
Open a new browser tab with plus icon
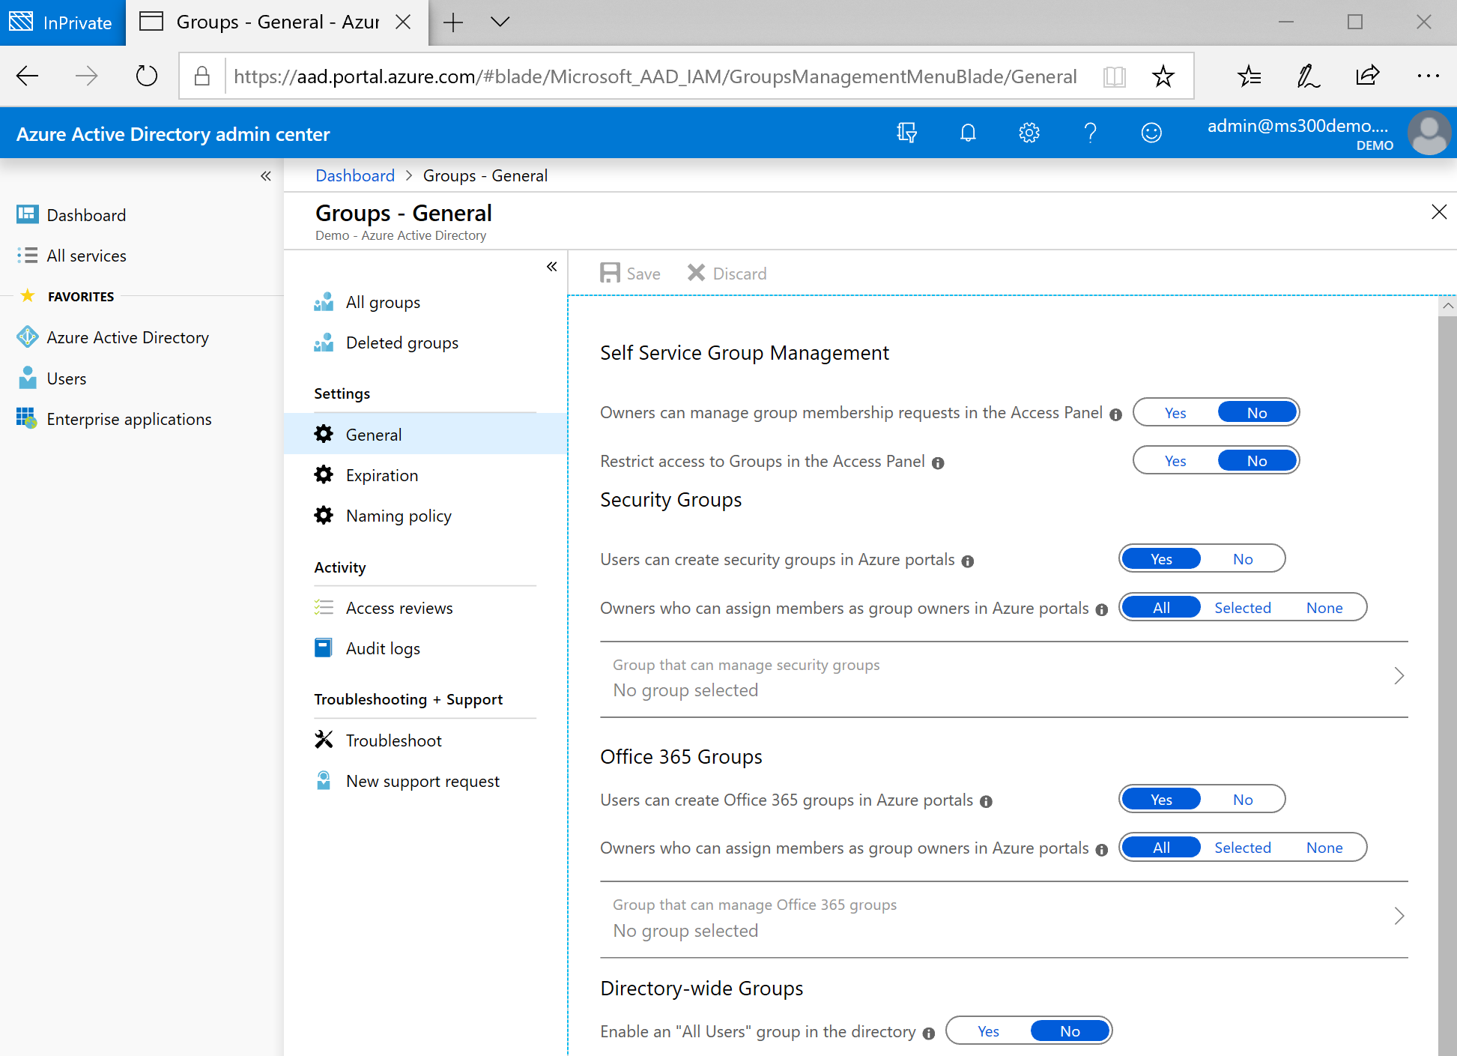tap(453, 22)
